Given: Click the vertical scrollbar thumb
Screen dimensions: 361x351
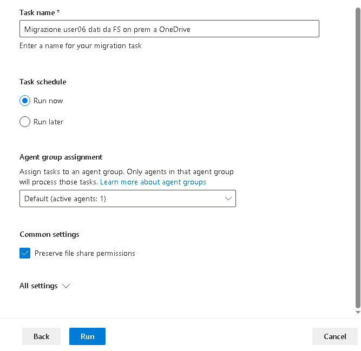Looking at the screenshot, I should 358,157.
